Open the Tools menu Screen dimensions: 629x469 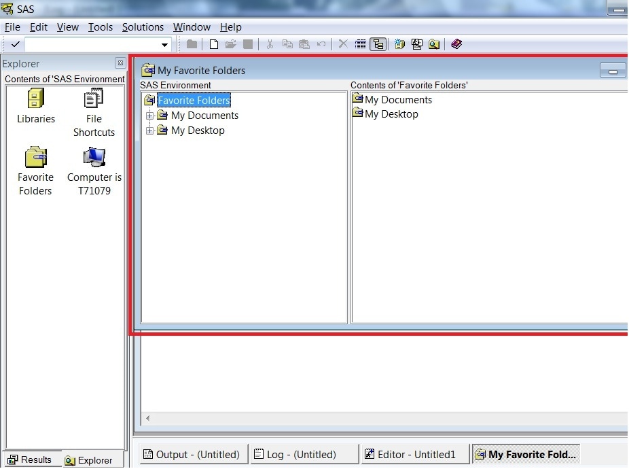click(101, 27)
